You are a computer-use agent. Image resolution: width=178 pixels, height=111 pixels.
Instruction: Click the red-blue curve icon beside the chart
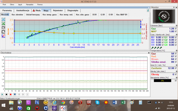3,36
